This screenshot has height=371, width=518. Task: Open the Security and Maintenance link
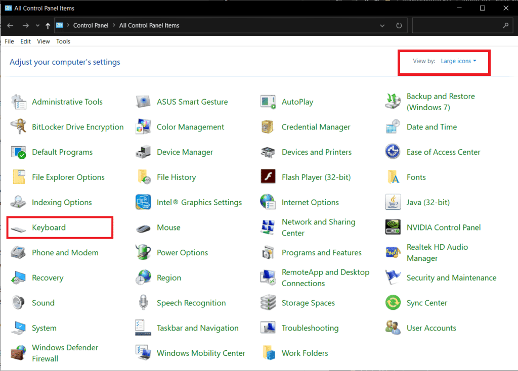tap(451, 277)
